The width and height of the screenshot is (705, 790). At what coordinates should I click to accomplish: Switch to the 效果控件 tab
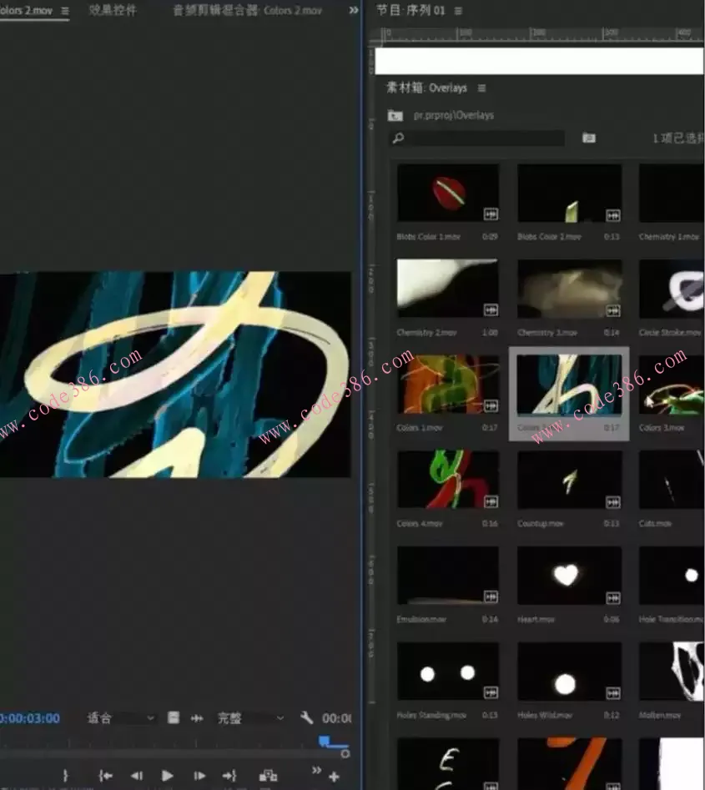coord(113,10)
